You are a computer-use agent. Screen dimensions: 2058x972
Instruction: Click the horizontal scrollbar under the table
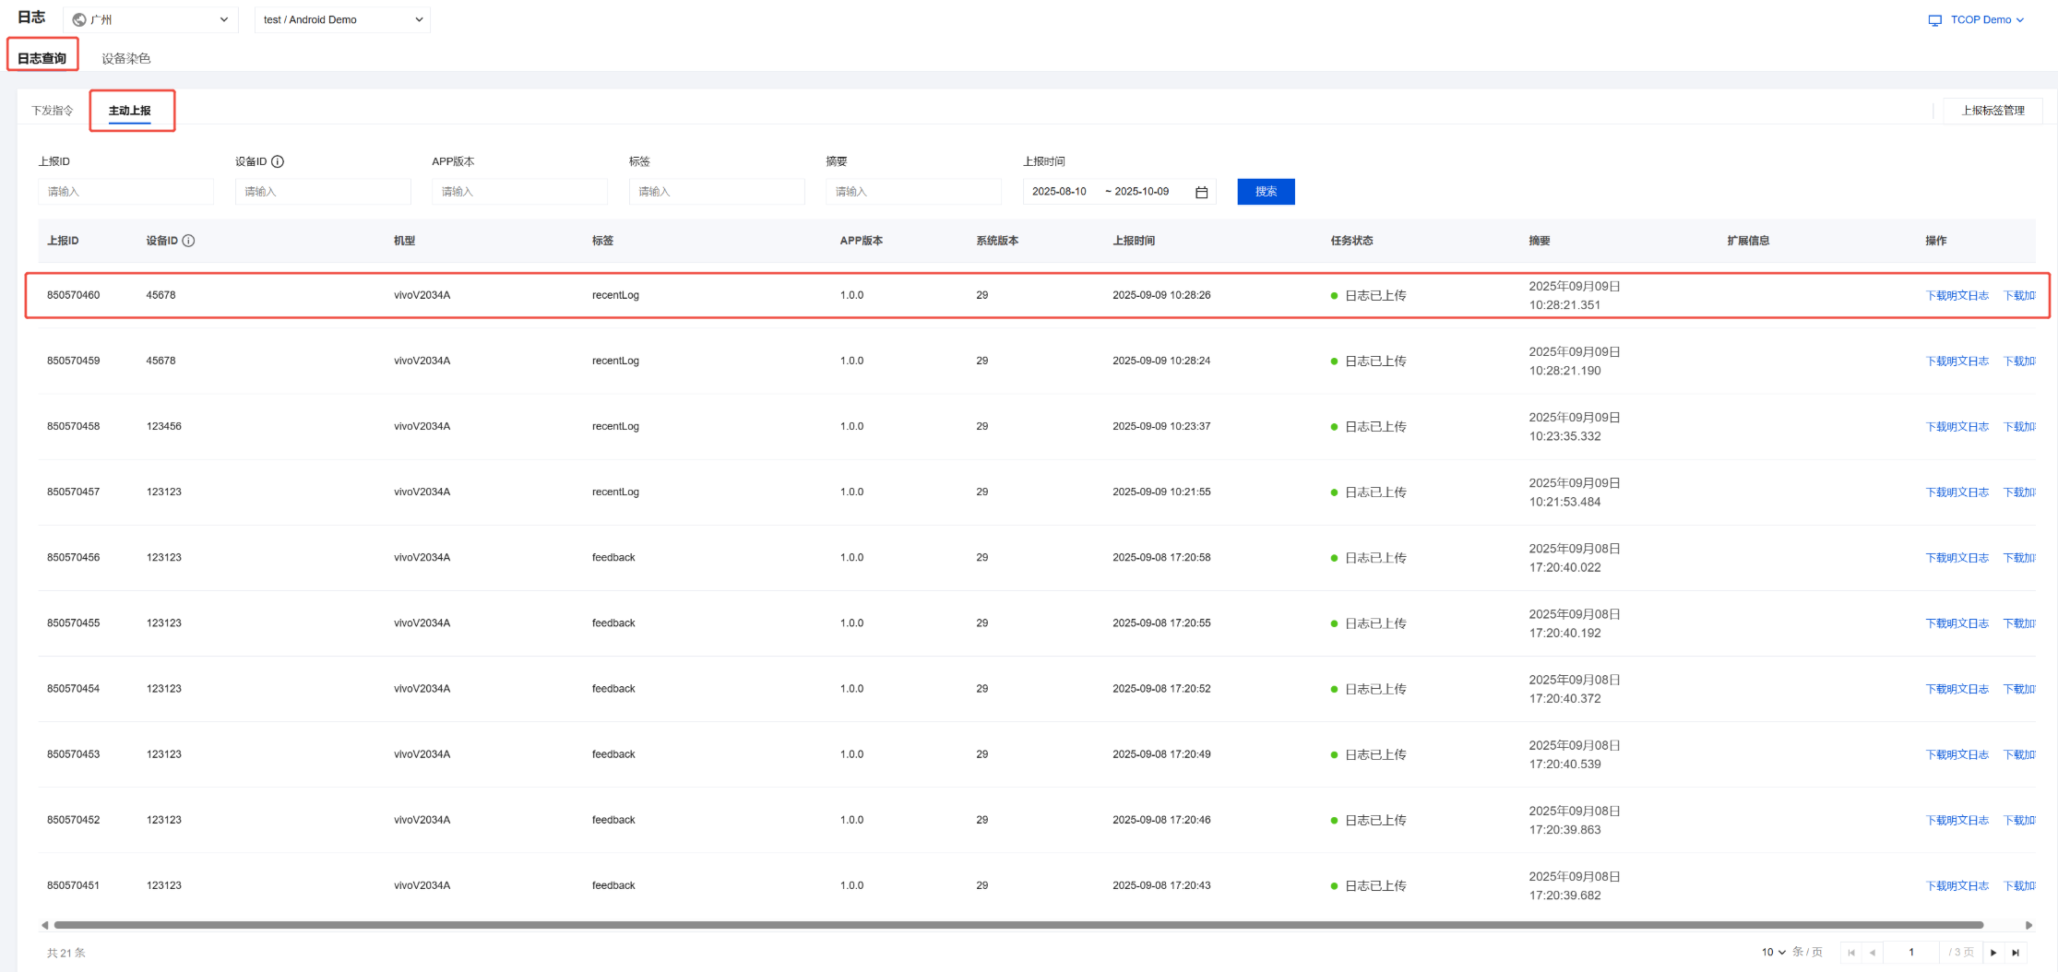1015,925
